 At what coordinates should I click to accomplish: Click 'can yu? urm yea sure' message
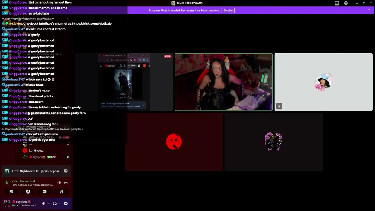42,134
